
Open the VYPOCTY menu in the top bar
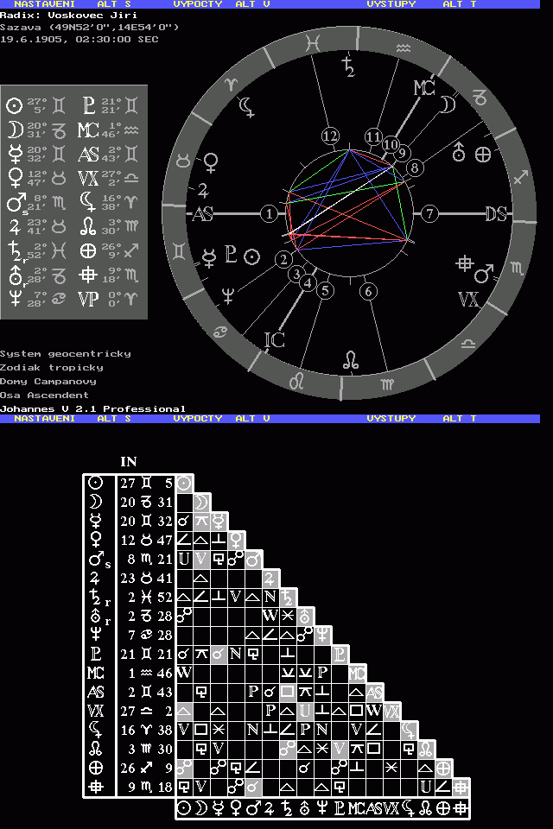[198, 4]
